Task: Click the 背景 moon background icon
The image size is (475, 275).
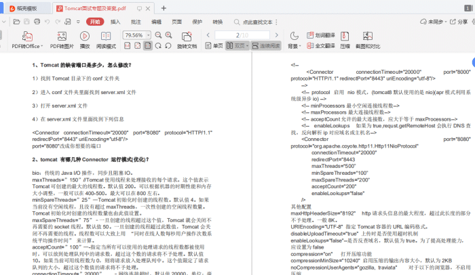Action: pyautogui.click(x=294, y=37)
